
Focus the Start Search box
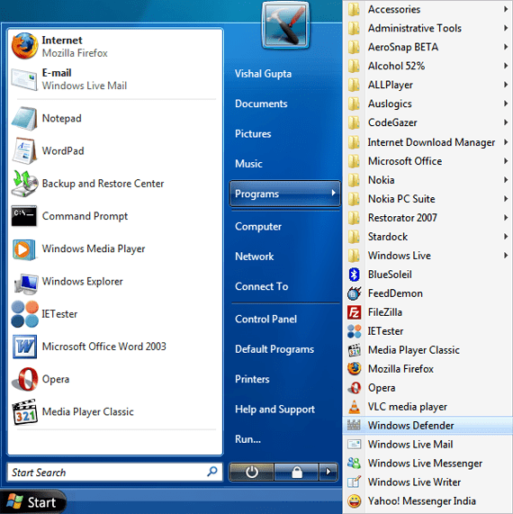pos(114,472)
